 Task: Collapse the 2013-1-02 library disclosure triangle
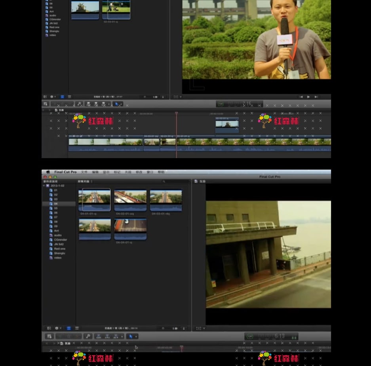click(44, 186)
